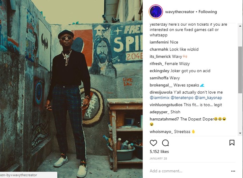Like the post with the heart icon

pos(153,143)
